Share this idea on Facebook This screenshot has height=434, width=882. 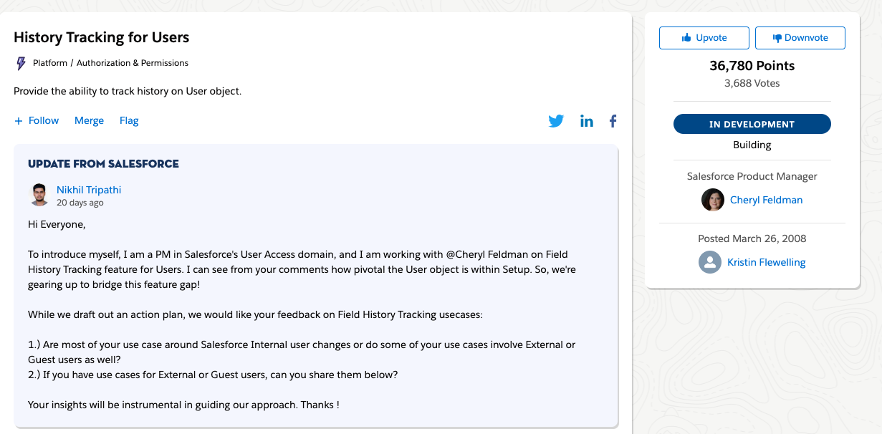(x=613, y=121)
